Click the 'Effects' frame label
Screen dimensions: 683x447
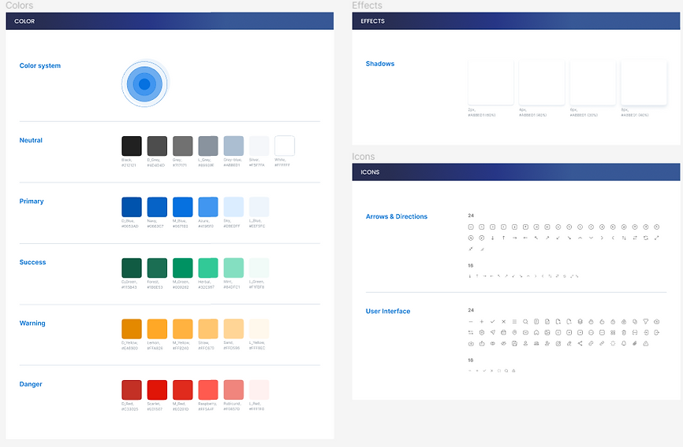pos(368,6)
